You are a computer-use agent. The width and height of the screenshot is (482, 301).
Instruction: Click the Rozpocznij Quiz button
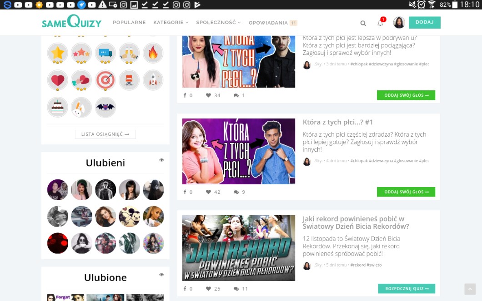click(x=406, y=289)
